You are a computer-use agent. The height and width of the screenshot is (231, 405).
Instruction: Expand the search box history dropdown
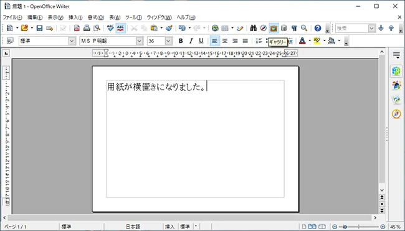[371, 28]
